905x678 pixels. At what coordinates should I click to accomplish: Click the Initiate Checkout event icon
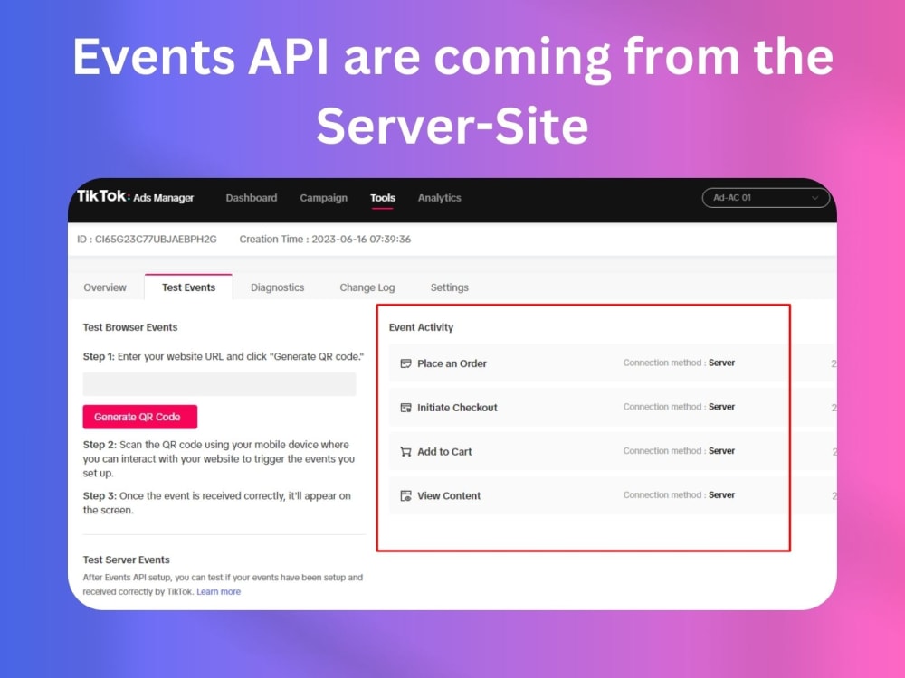404,407
